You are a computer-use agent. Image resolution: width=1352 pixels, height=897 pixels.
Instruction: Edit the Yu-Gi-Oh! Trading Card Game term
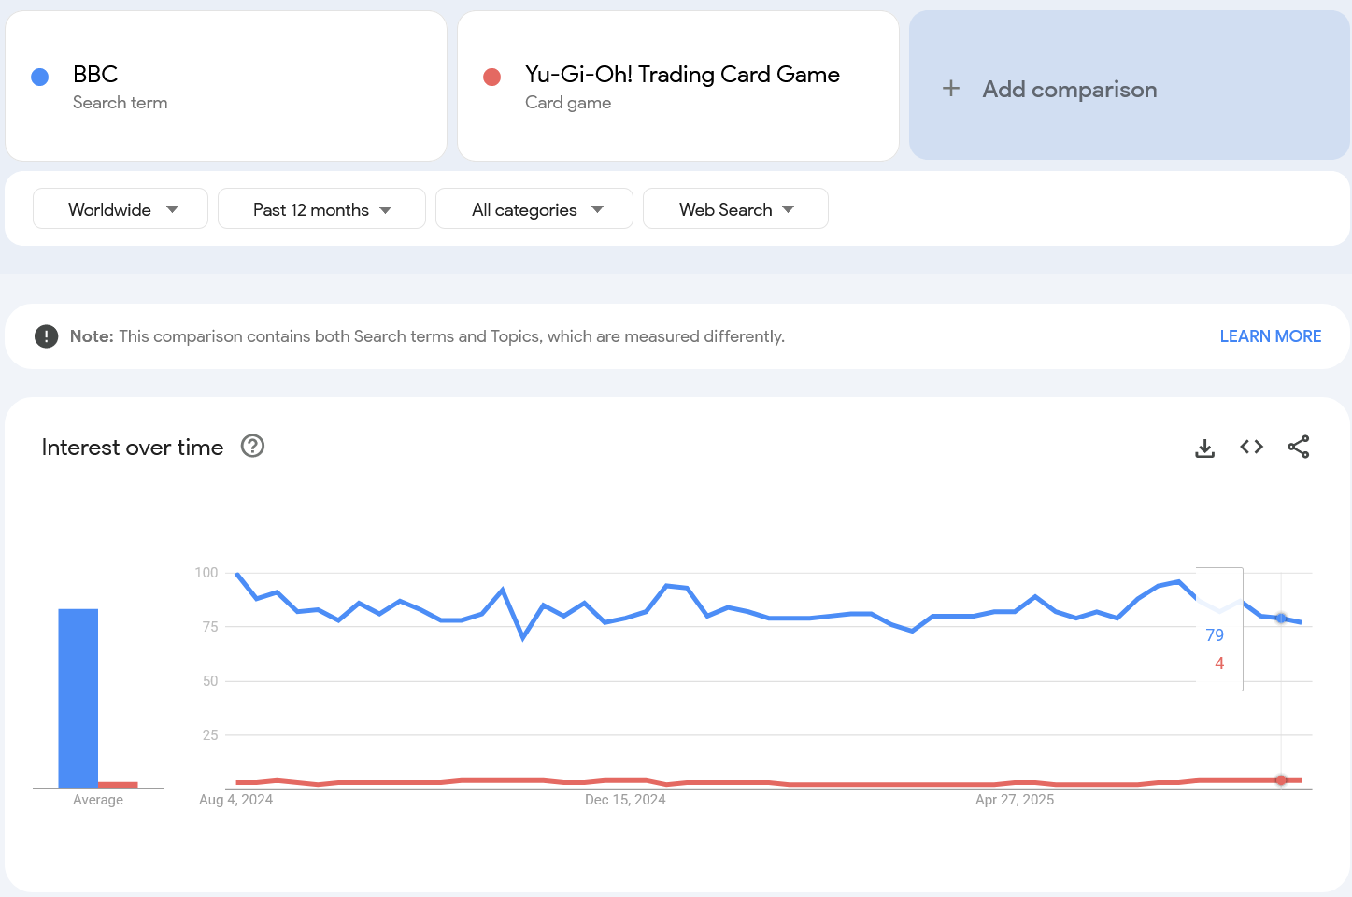coord(678,86)
